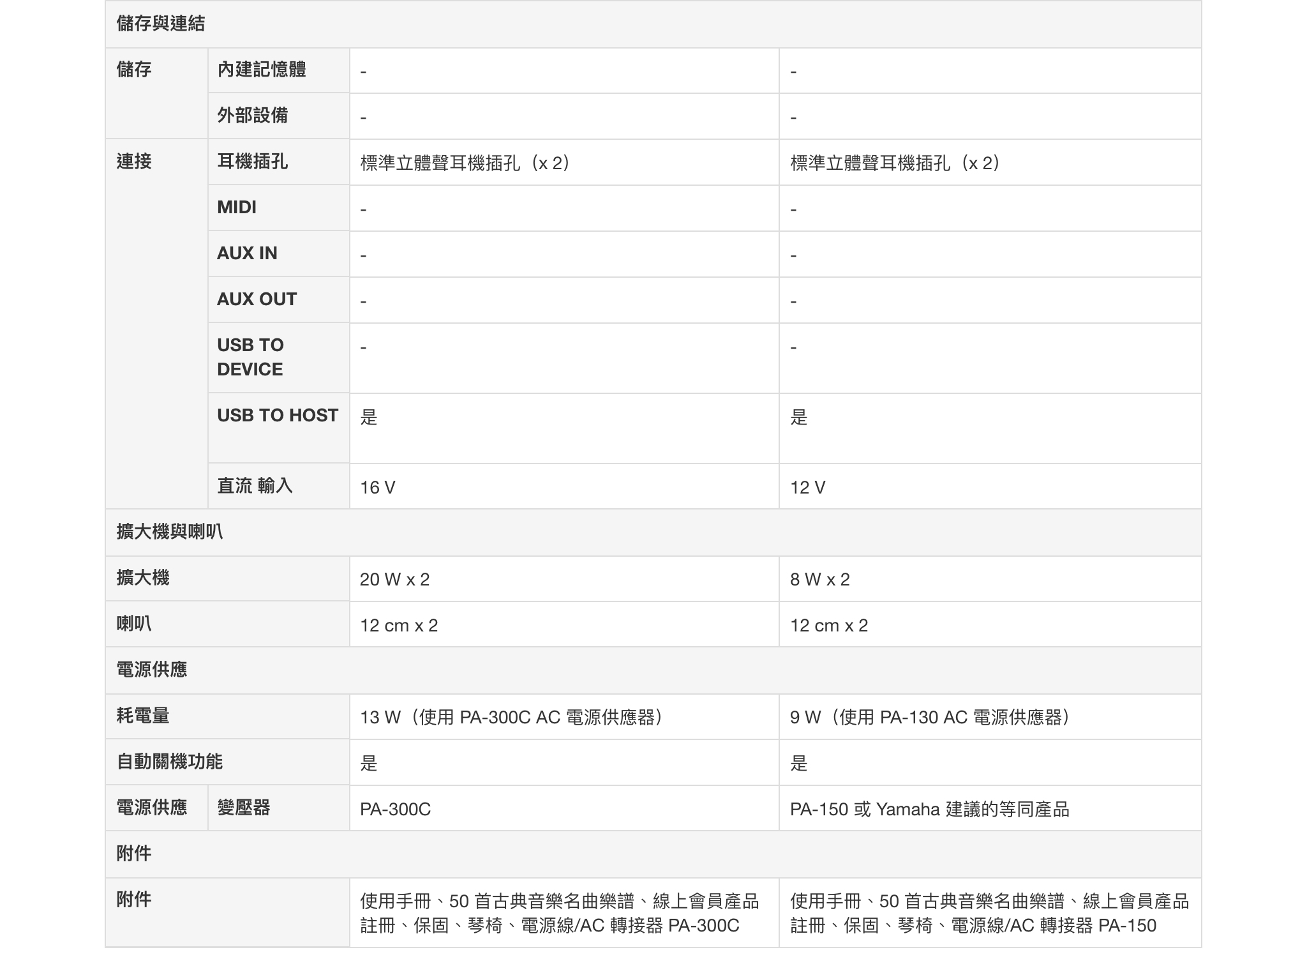Click the 耳機插孔 row label
The height and width of the screenshot is (966, 1307).
click(x=253, y=162)
